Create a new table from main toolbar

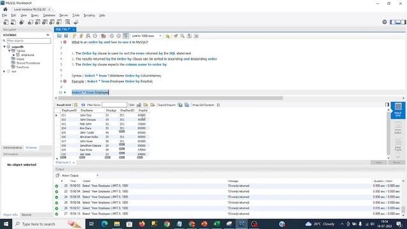tap(38, 22)
